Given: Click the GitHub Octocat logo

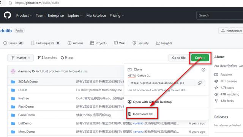Looking at the screenshot, I should tap(7, 15).
